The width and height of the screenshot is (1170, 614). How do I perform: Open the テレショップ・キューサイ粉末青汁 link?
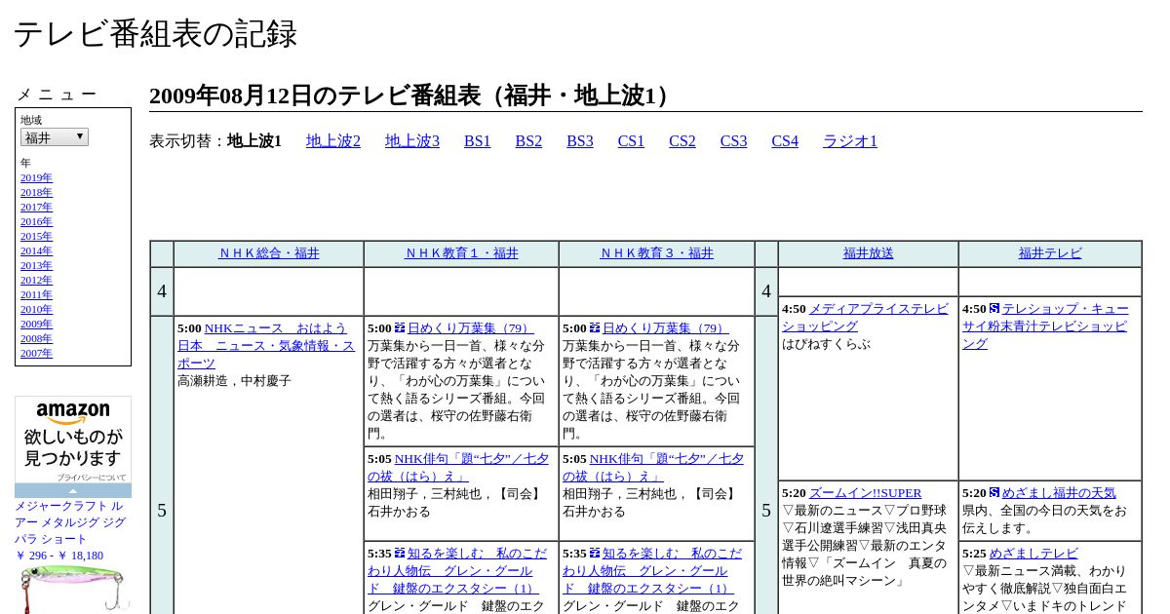[1045, 326]
